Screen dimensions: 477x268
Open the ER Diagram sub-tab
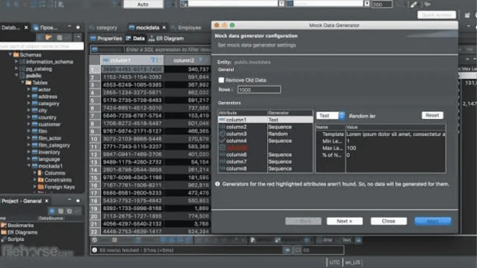pos(166,38)
